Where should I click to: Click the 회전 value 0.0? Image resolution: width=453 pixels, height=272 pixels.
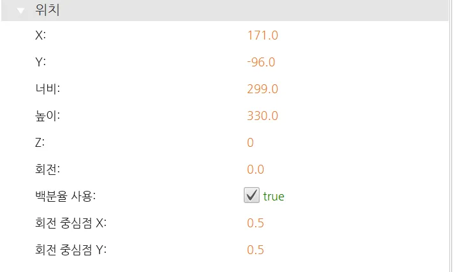click(255, 169)
